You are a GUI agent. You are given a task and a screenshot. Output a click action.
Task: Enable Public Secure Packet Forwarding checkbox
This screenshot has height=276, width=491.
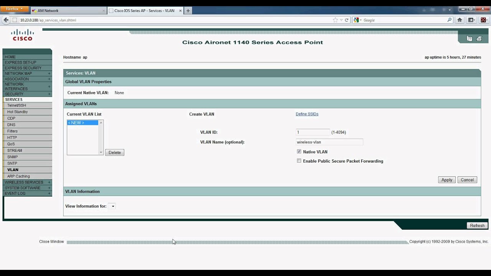pos(299,161)
